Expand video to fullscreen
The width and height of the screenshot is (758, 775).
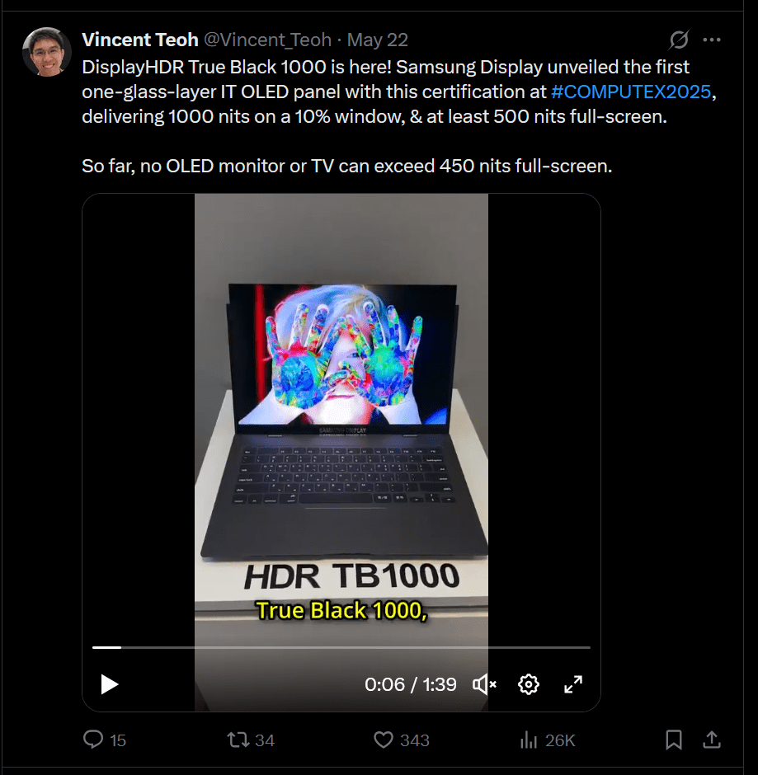pos(573,684)
